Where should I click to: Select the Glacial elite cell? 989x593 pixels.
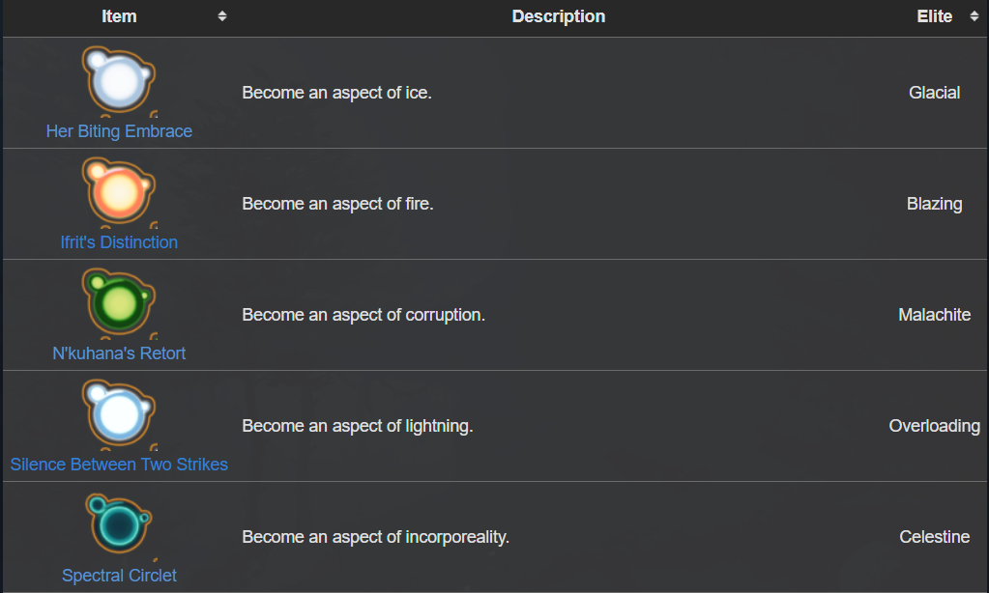934,93
